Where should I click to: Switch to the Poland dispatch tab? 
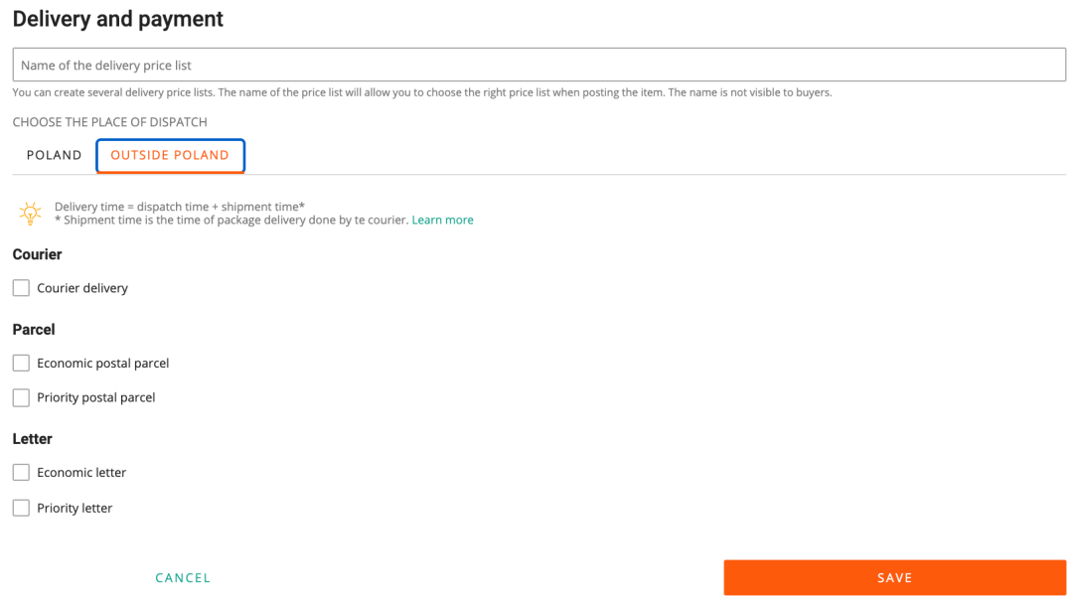click(x=54, y=155)
